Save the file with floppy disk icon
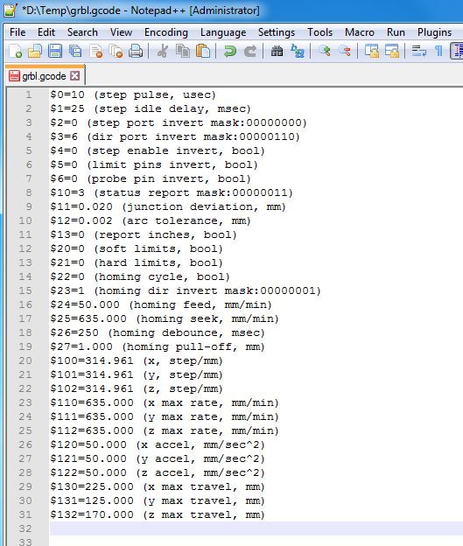 coord(55,51)
